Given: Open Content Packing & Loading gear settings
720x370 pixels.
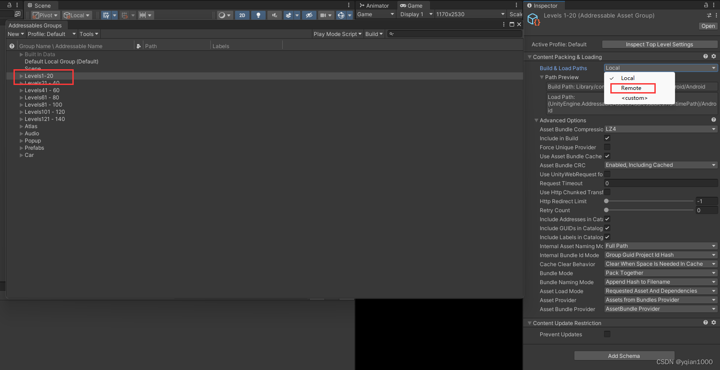Looking at the screenshot, I should (714, 56).
